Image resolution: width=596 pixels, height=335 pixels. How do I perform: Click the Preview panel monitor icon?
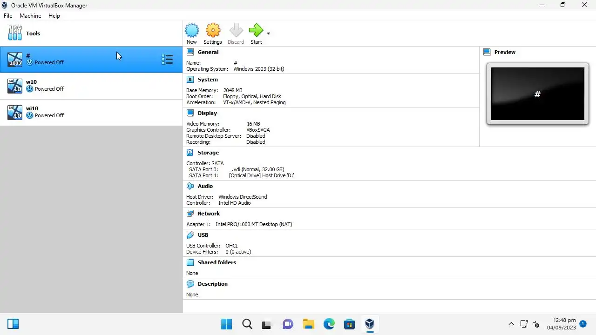pyautogui.click(x=487, y=52)
